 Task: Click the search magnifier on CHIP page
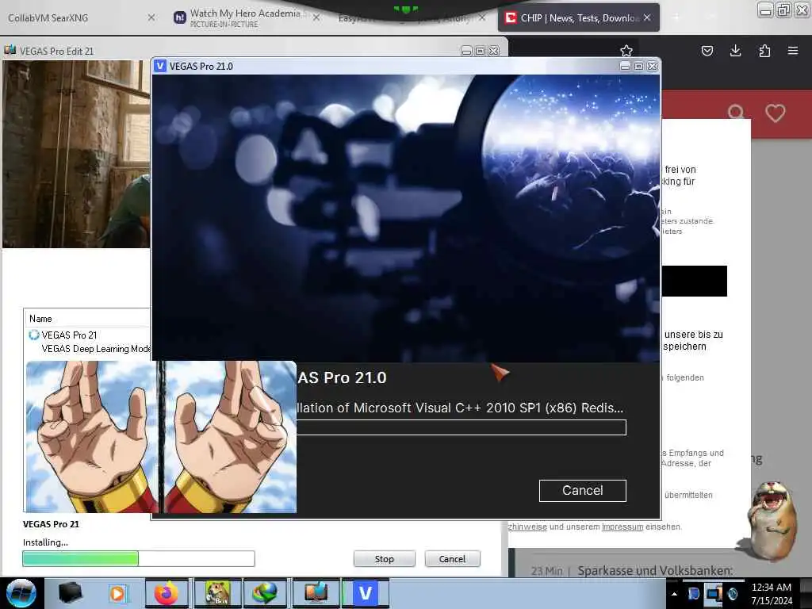[736, 113]
